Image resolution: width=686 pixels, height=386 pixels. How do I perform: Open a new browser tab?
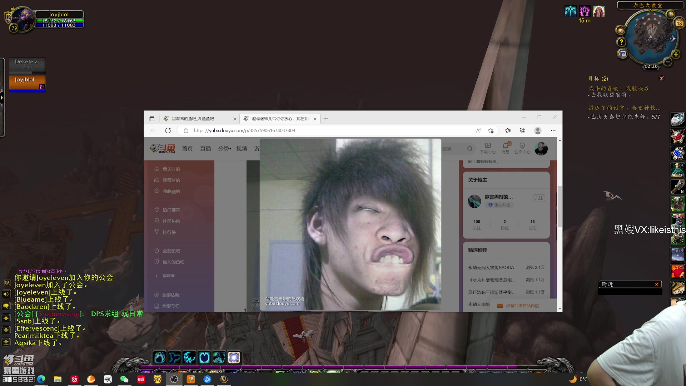[x=326, y=119]
